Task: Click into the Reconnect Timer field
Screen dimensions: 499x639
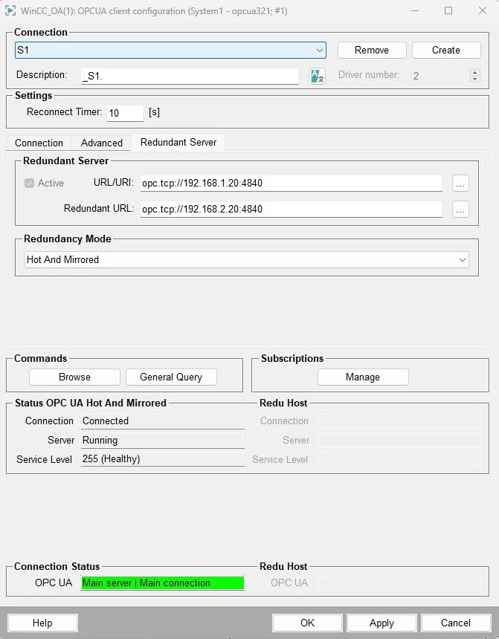Action: click(x=124, y=114)
